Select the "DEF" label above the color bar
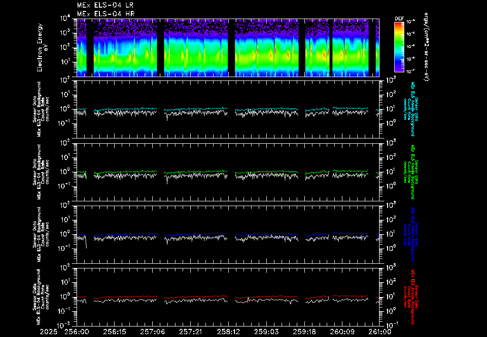The image size is (487, 337). [399, 19]
